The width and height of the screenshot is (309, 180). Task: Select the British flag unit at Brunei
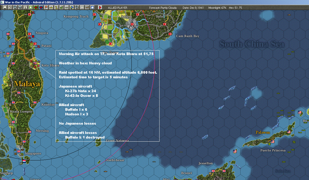coord(213,171)
